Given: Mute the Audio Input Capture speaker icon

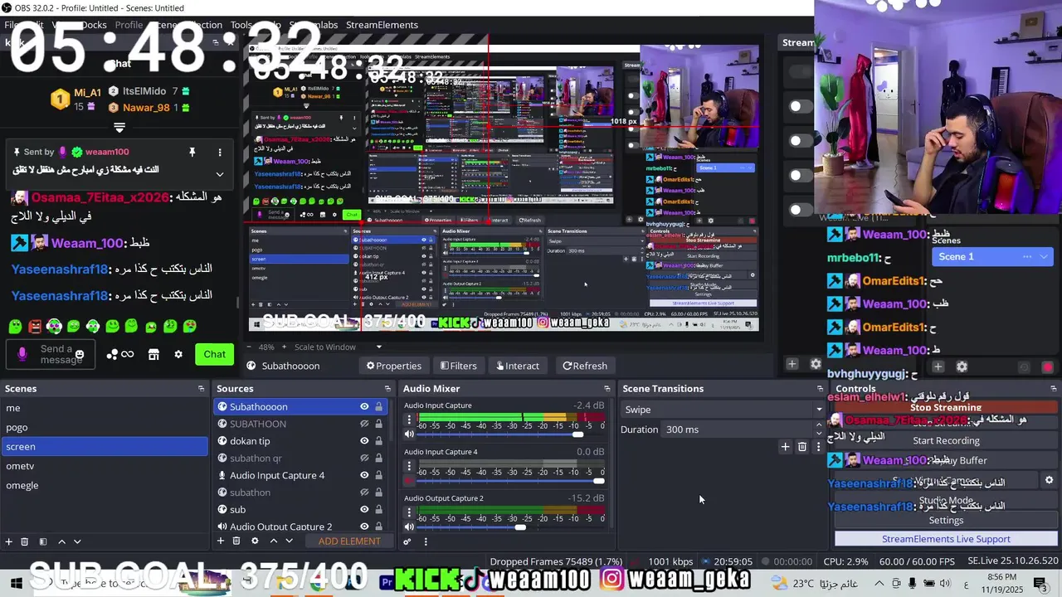Looking at the screenshot, I should click(409, 434).
